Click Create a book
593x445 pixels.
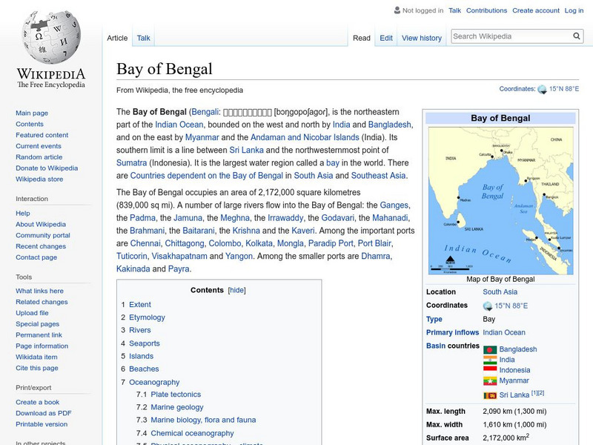(38, 402)
